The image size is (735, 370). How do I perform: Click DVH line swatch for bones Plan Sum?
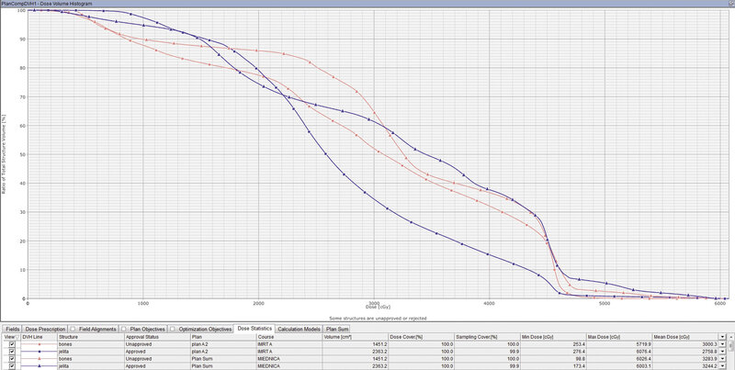pos(39,359)
